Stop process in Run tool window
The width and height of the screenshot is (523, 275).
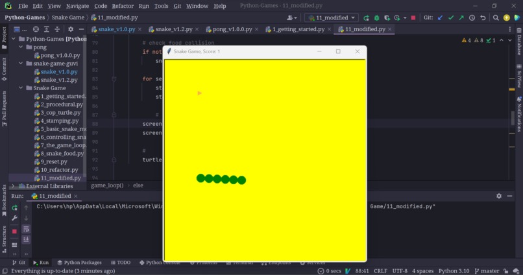click(14, 231)
